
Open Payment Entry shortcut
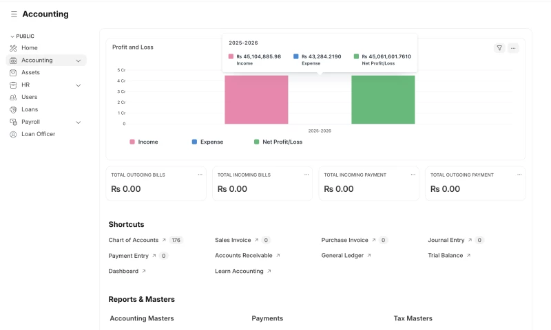pos(129,256)
